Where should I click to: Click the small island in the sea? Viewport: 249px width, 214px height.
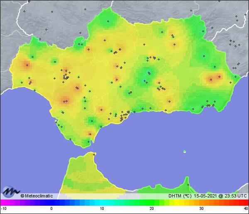coord(185,151)
